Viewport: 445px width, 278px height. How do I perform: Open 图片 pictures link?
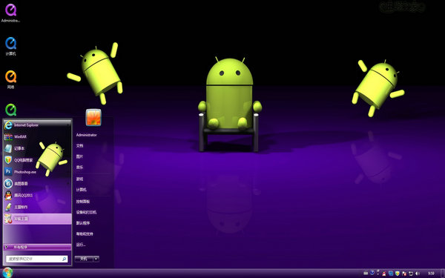coord(79,156)
